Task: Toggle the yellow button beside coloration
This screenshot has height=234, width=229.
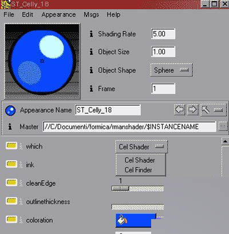Action: pos(11,220)
